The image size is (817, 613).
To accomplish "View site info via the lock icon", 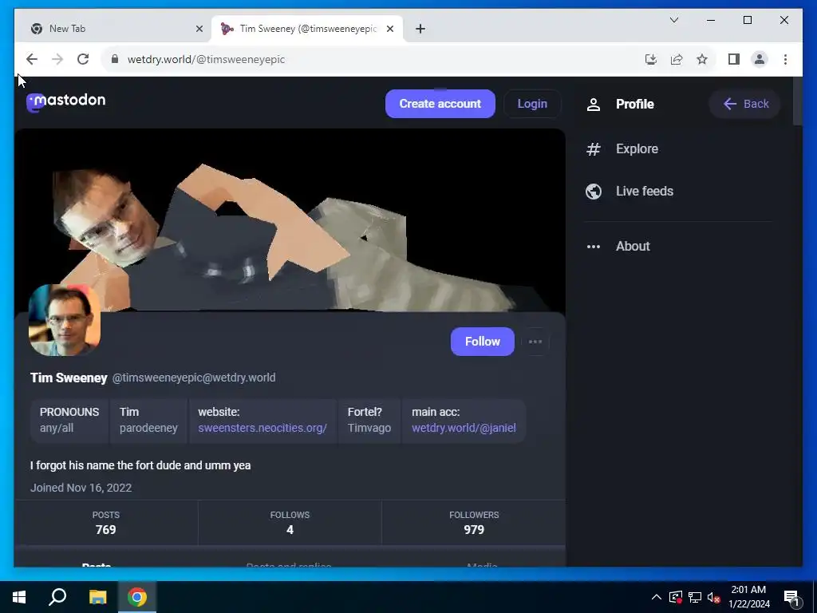I will coord(115,59).
